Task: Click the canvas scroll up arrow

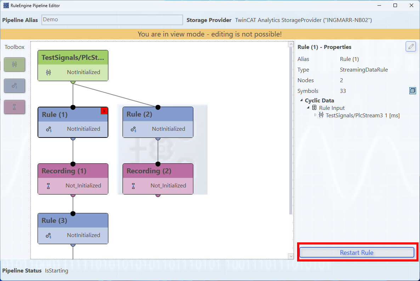Action: point(291,44)
